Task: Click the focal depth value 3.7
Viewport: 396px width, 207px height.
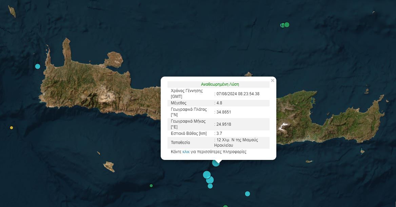Action: point(219,133)
